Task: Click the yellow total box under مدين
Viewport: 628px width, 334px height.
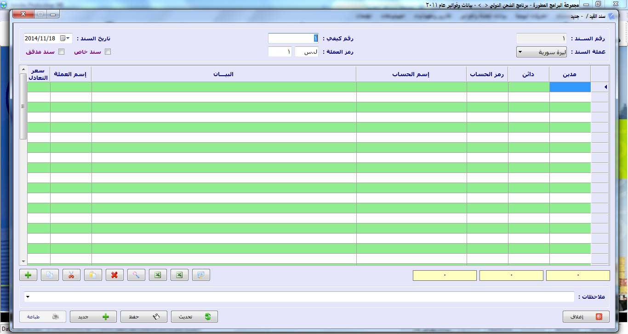Action: [578, 275]
